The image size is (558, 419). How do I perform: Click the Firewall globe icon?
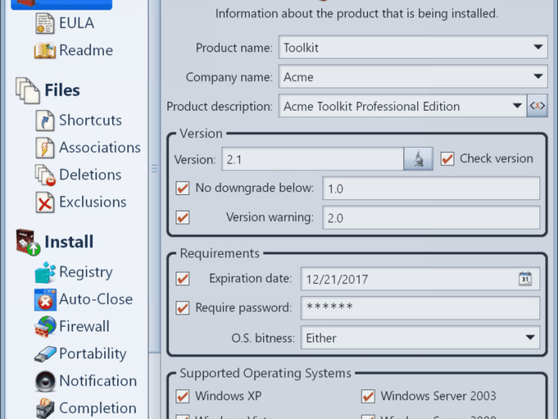tap(44, 327)
